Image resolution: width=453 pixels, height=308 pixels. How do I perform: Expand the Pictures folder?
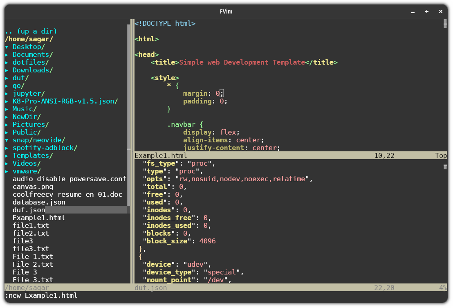point(27,124)
